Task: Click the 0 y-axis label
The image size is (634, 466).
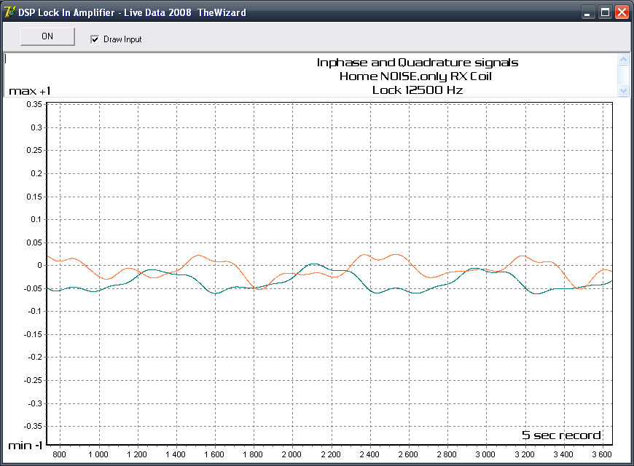Action: point(39,265)
